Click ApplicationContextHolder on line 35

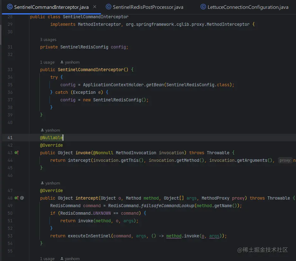(113, 85)
